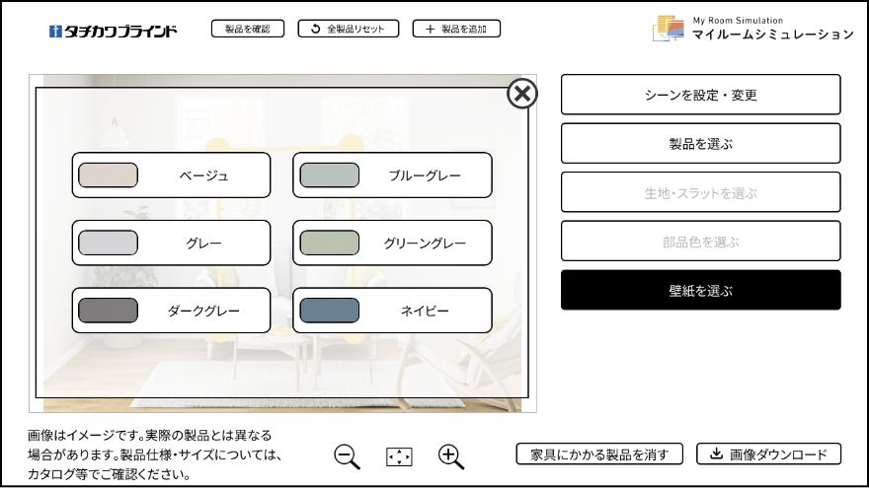Click the マイルームシミュレーション title text
Image resolution: width=869 pixels, height=488 pixels.
pyautogui.click(x=772, y=35)
